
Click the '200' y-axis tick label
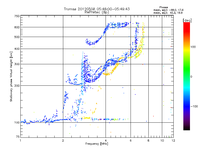[x=17, y=86]
